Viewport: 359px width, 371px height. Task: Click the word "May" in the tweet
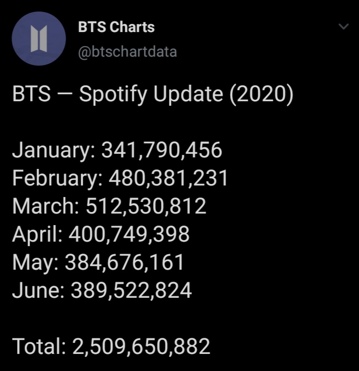[x=33, y=263]
